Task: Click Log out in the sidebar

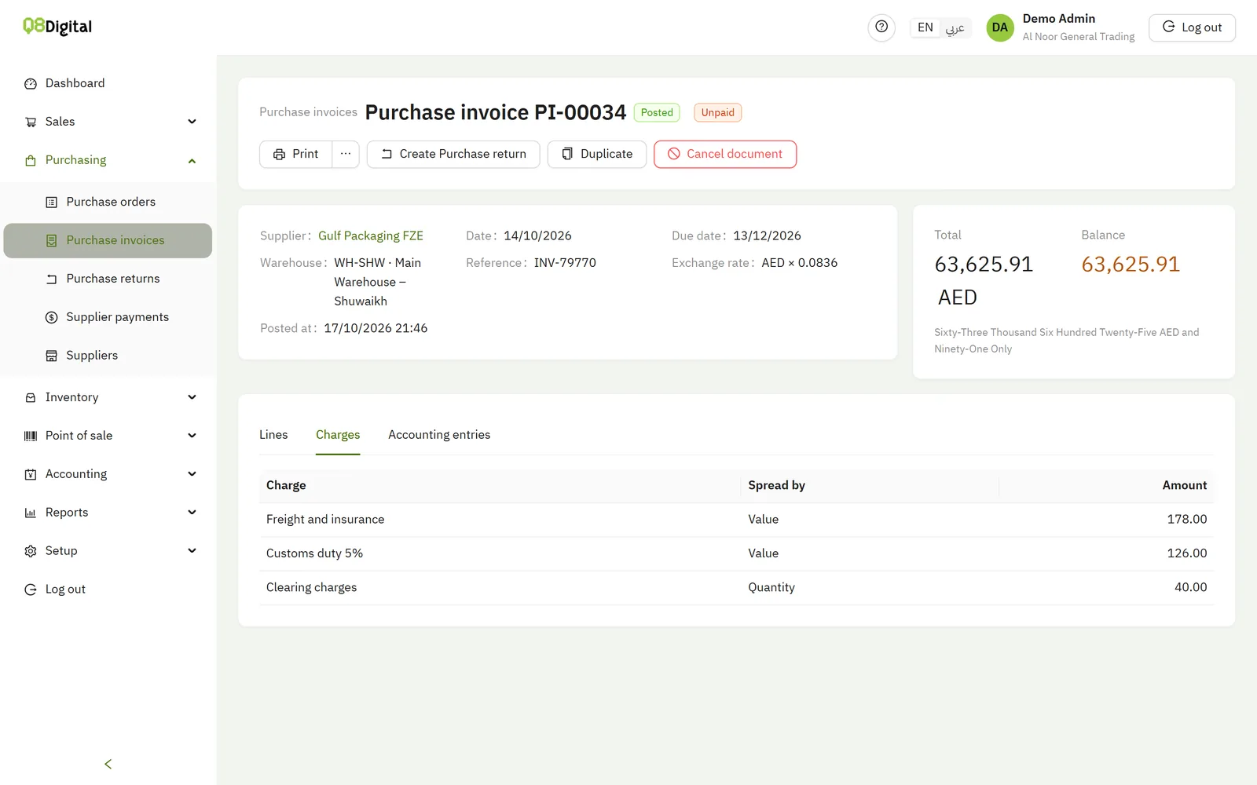Action: (108, 590)
